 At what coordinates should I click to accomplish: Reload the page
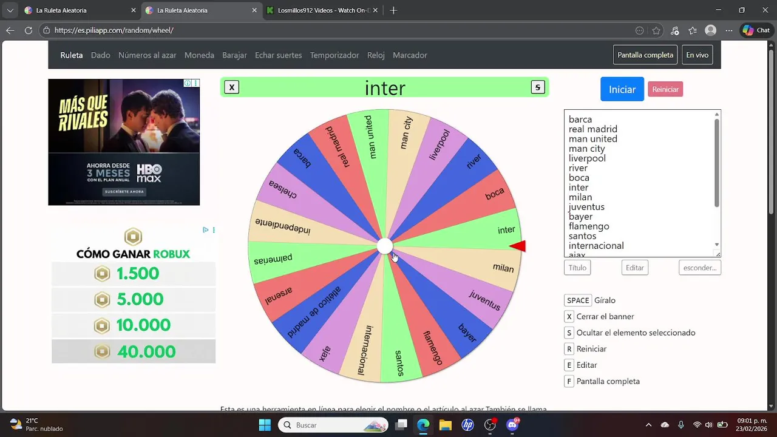coord(29,30)
